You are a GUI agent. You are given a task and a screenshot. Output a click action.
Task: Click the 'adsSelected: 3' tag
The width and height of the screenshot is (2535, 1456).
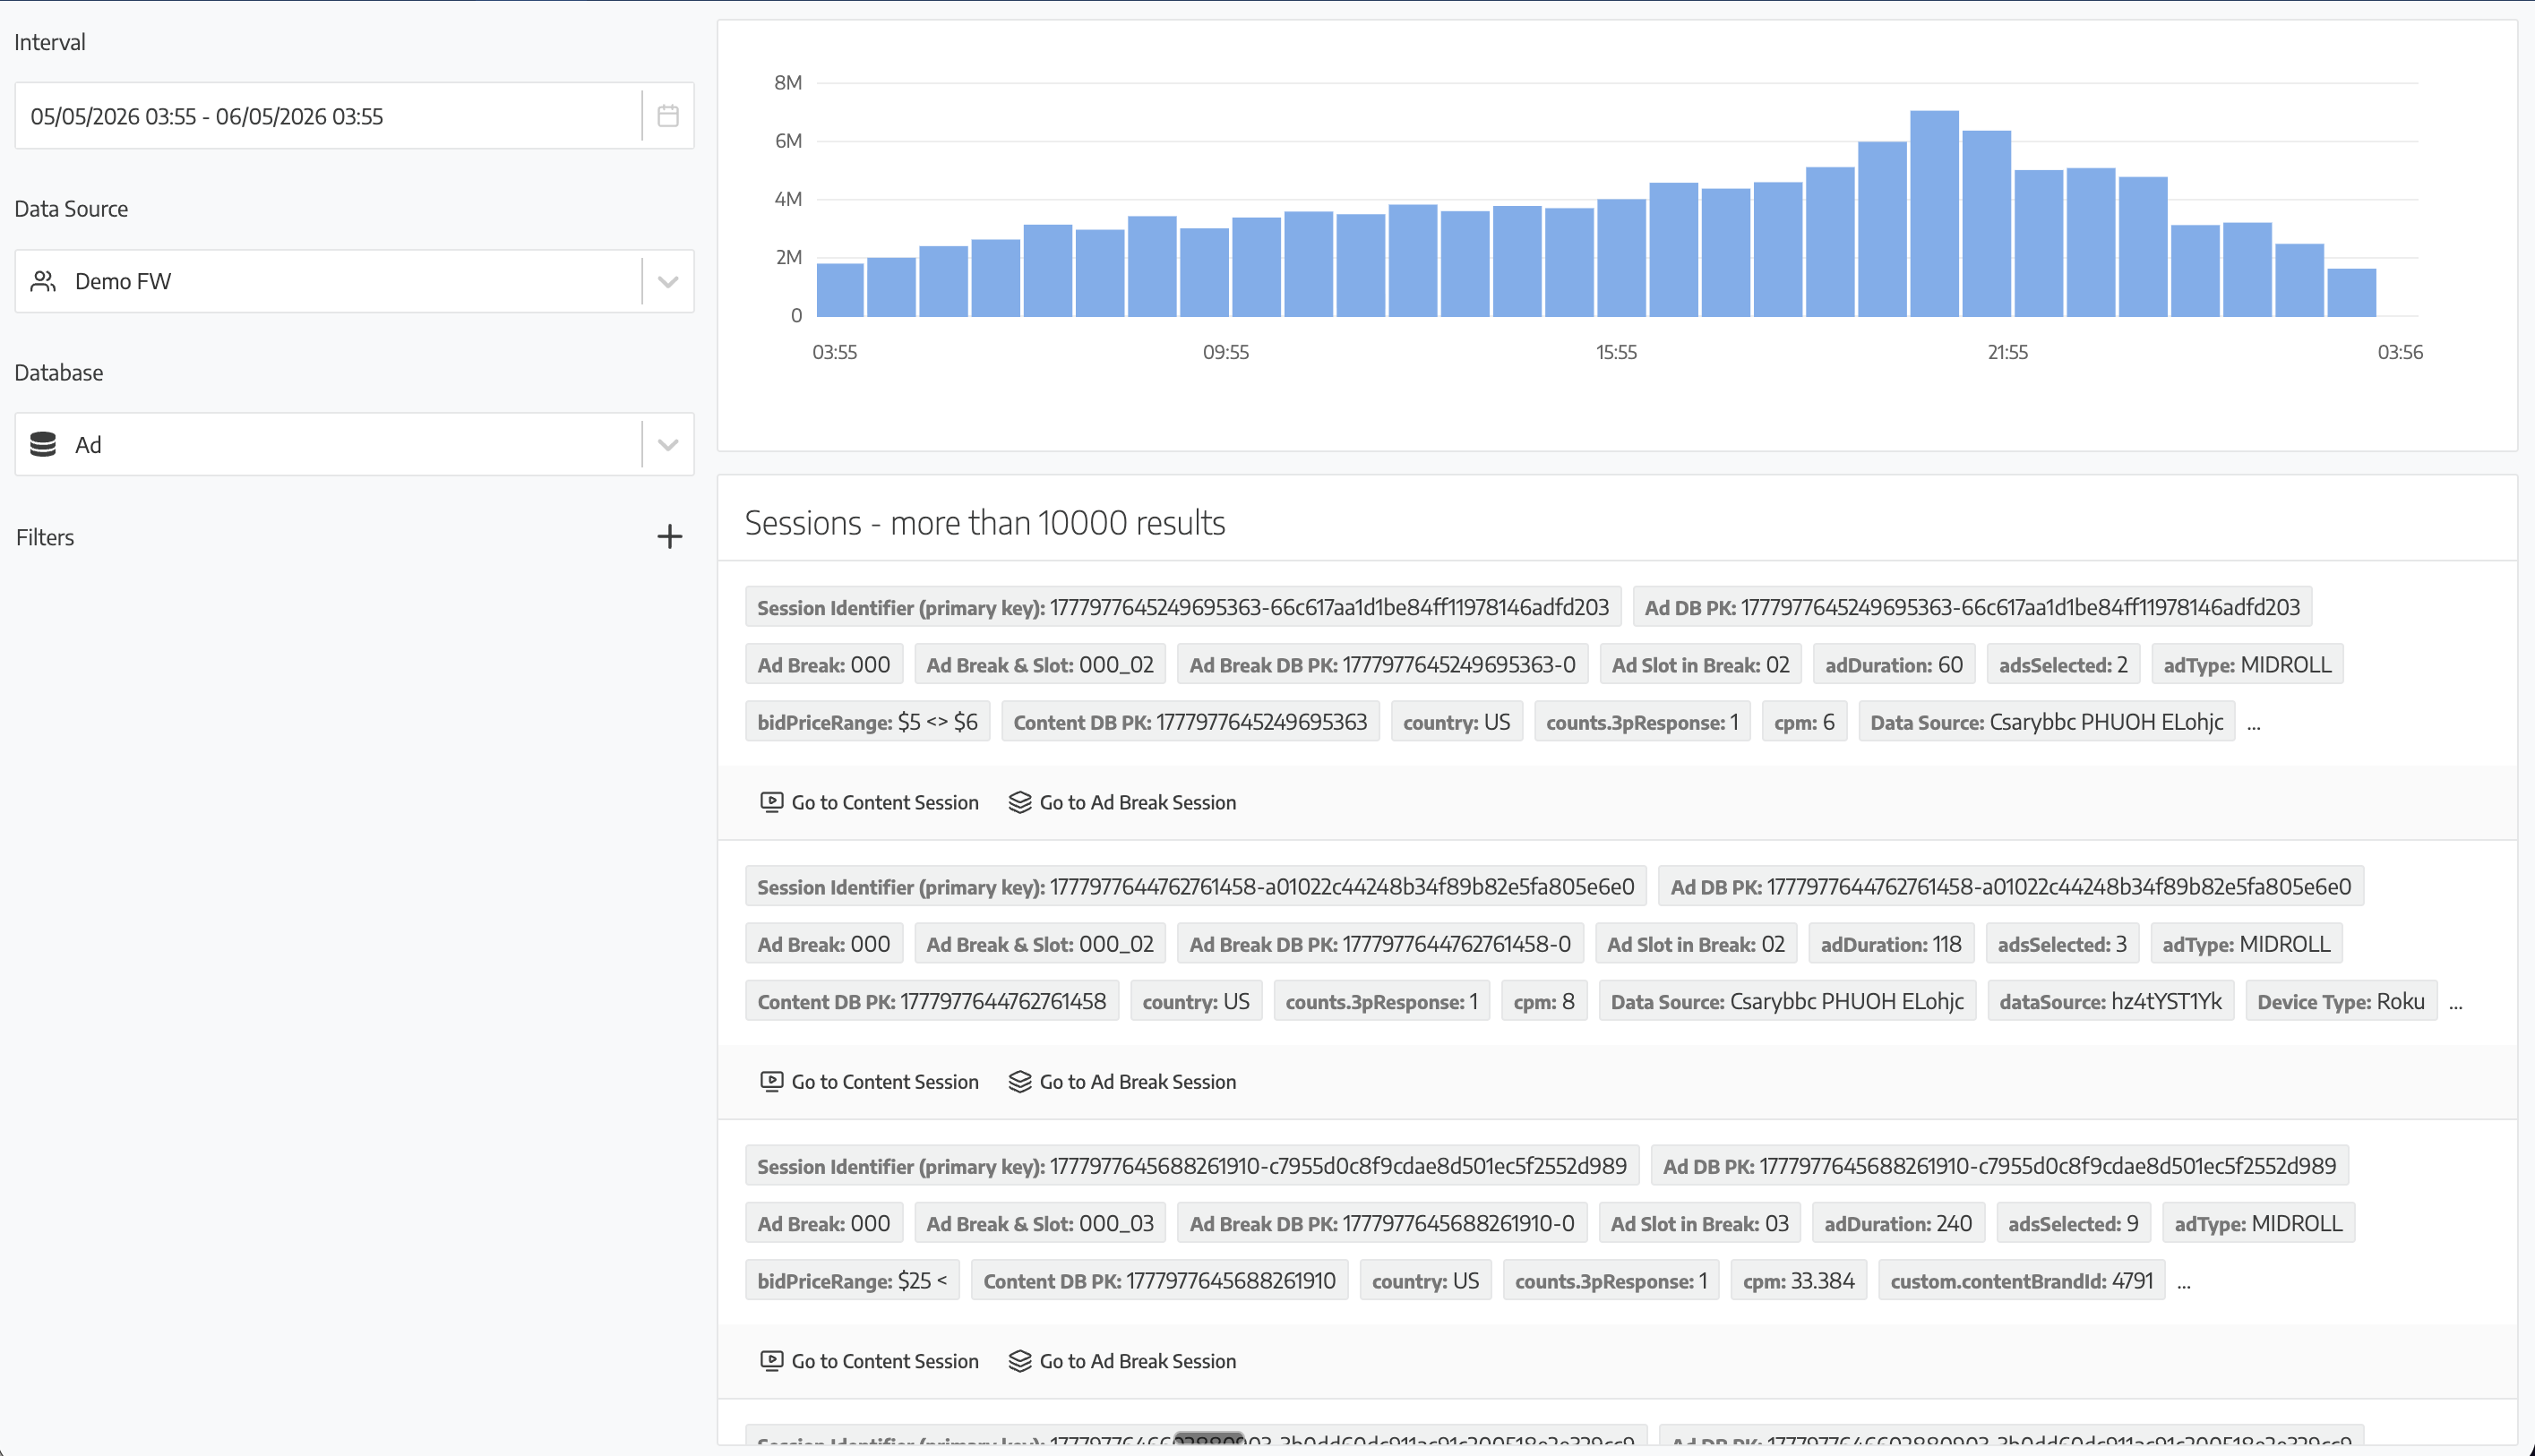2062,944
